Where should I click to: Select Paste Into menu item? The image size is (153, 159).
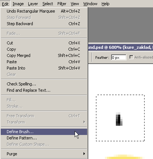(x=44, y=68)
